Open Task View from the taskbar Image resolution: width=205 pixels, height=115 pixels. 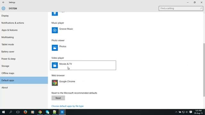tap(18, 112)
